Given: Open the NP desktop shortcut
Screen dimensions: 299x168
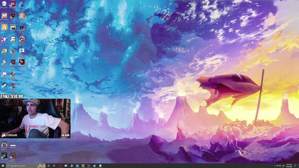Looking at the screenshot, I should pos(4,16).
